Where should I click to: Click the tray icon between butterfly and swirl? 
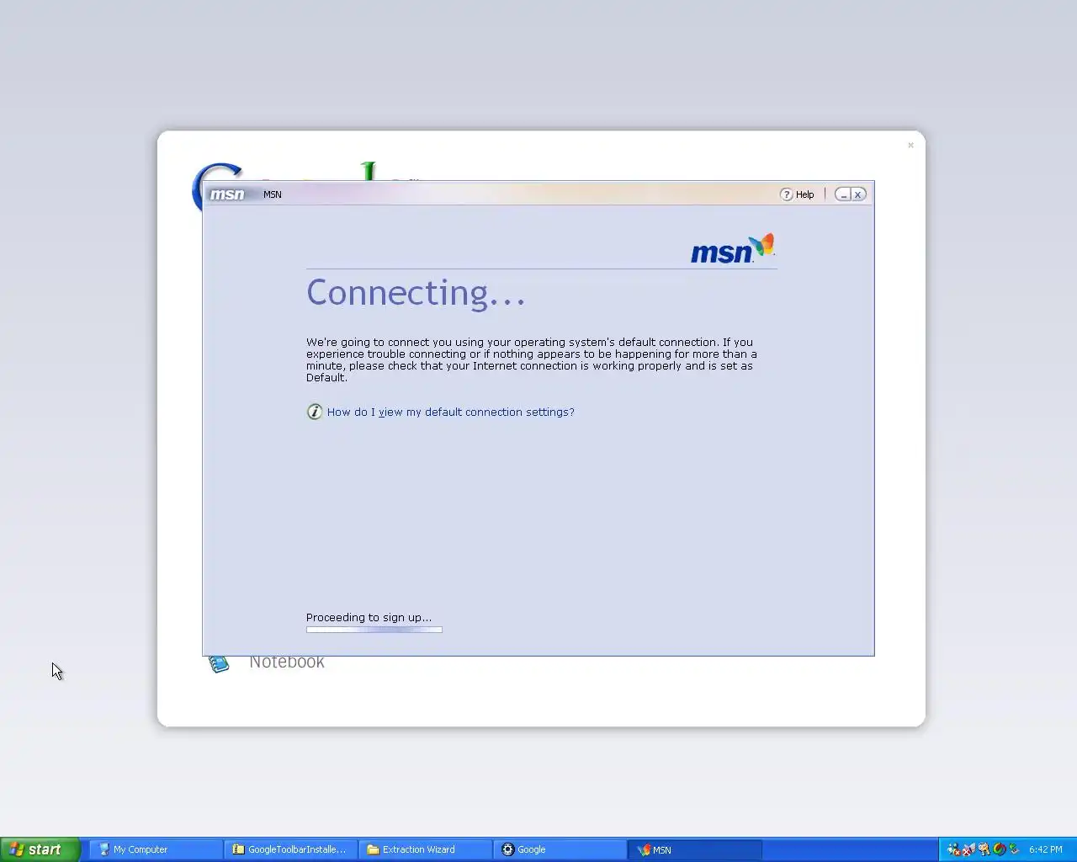coord(984,849)
